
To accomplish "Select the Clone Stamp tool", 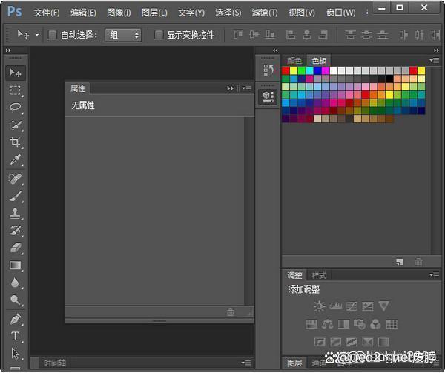I will [x=16, y=214].
